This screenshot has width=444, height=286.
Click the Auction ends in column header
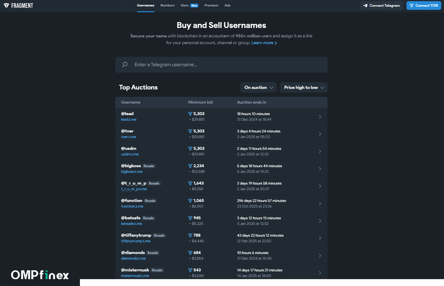point(252,102)
